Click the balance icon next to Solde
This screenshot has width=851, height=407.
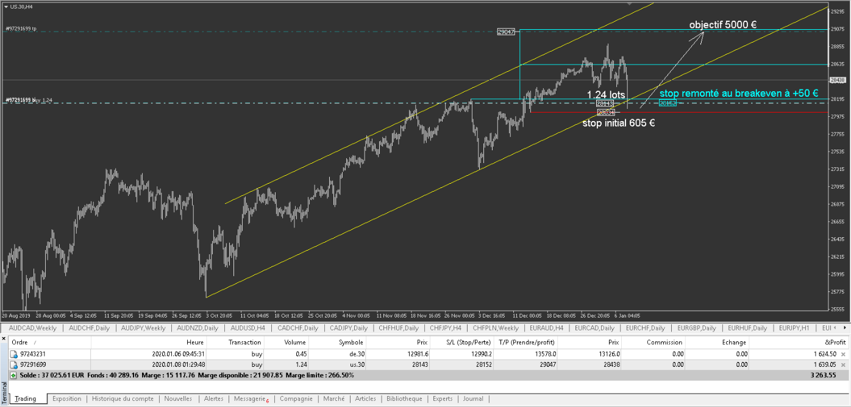[13, 375]
